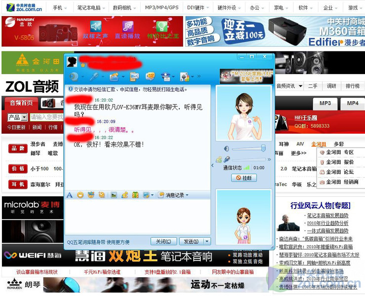
Task: Click the send email envelope icon
Action: [134, 76]
